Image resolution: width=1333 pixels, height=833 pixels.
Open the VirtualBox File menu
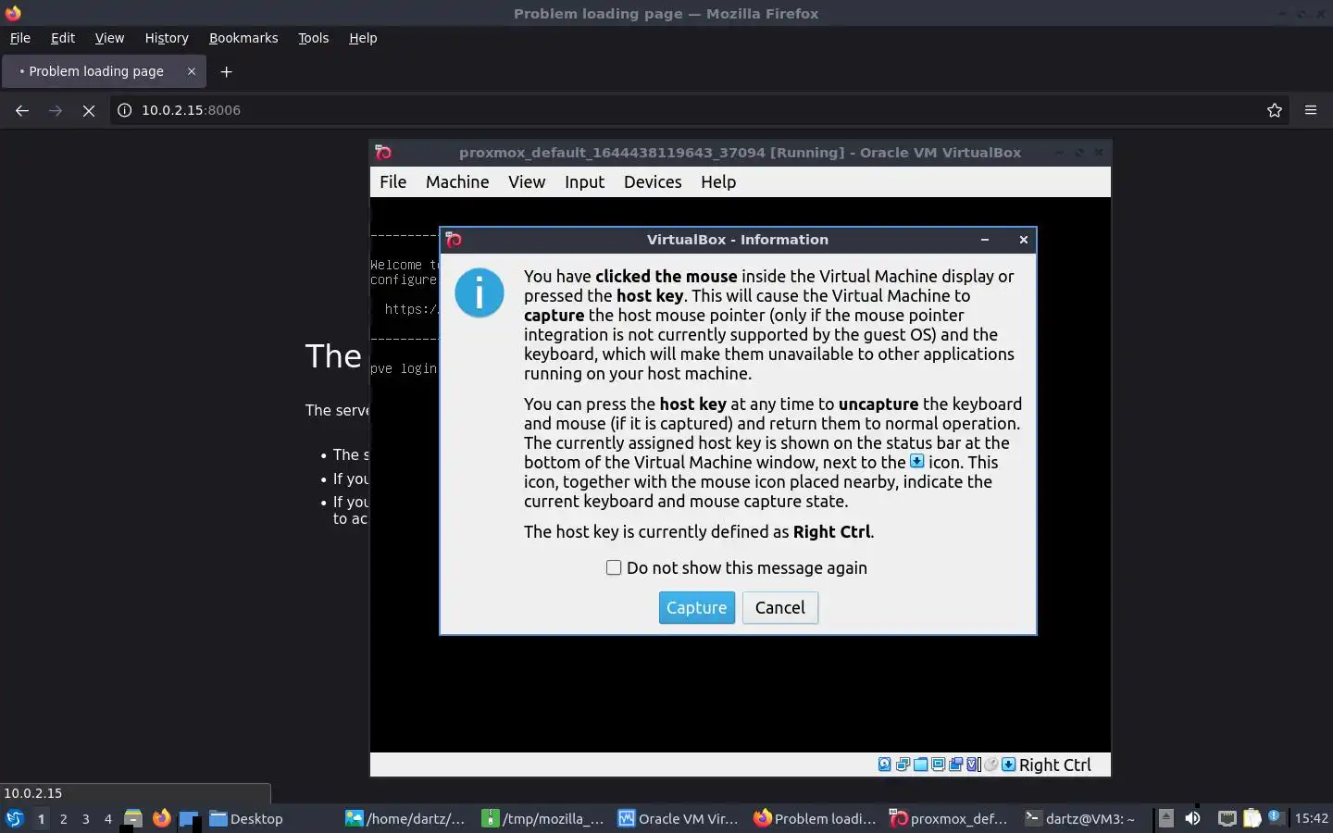tap(392, 182)
